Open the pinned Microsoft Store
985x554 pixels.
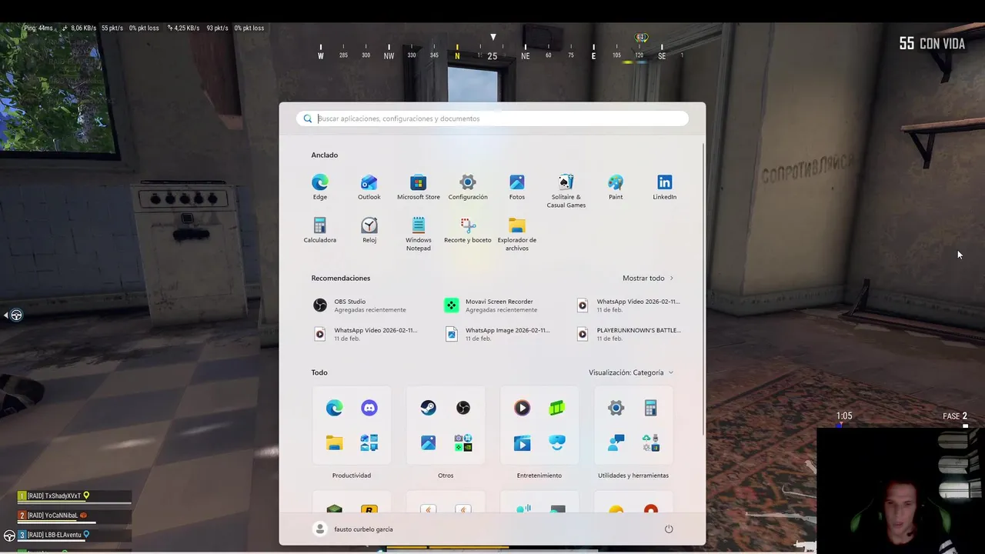click(x=419, y=187)
